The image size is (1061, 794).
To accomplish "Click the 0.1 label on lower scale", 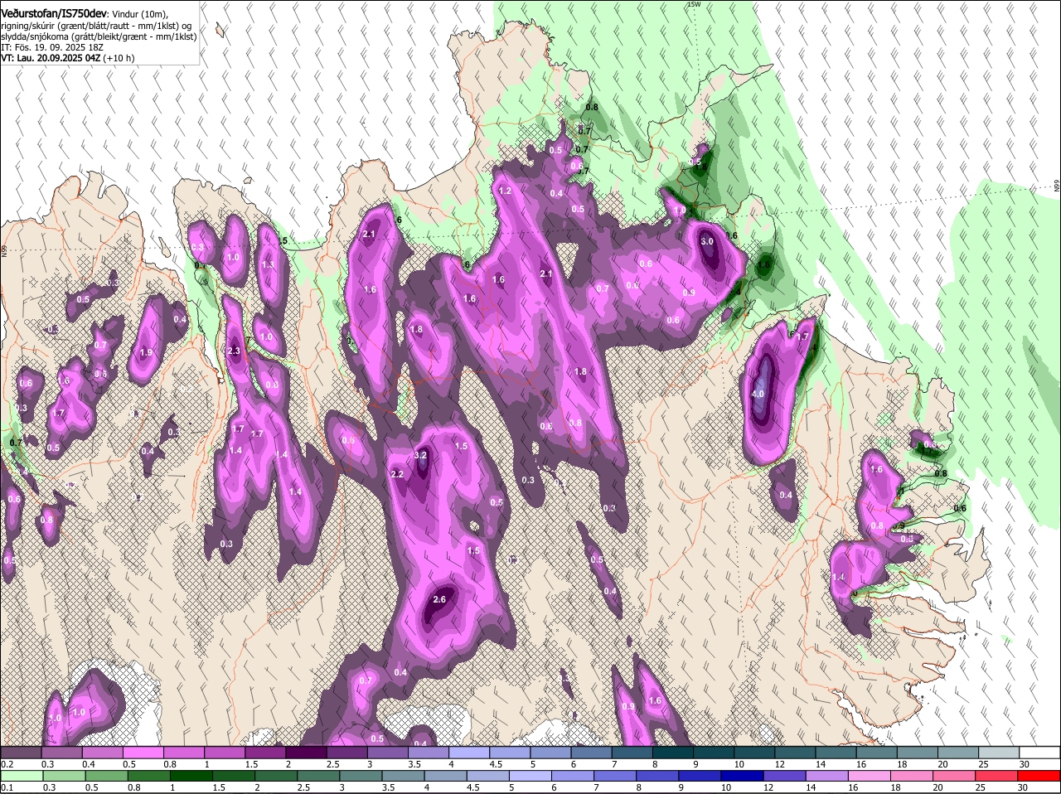I will pos(7,787).
